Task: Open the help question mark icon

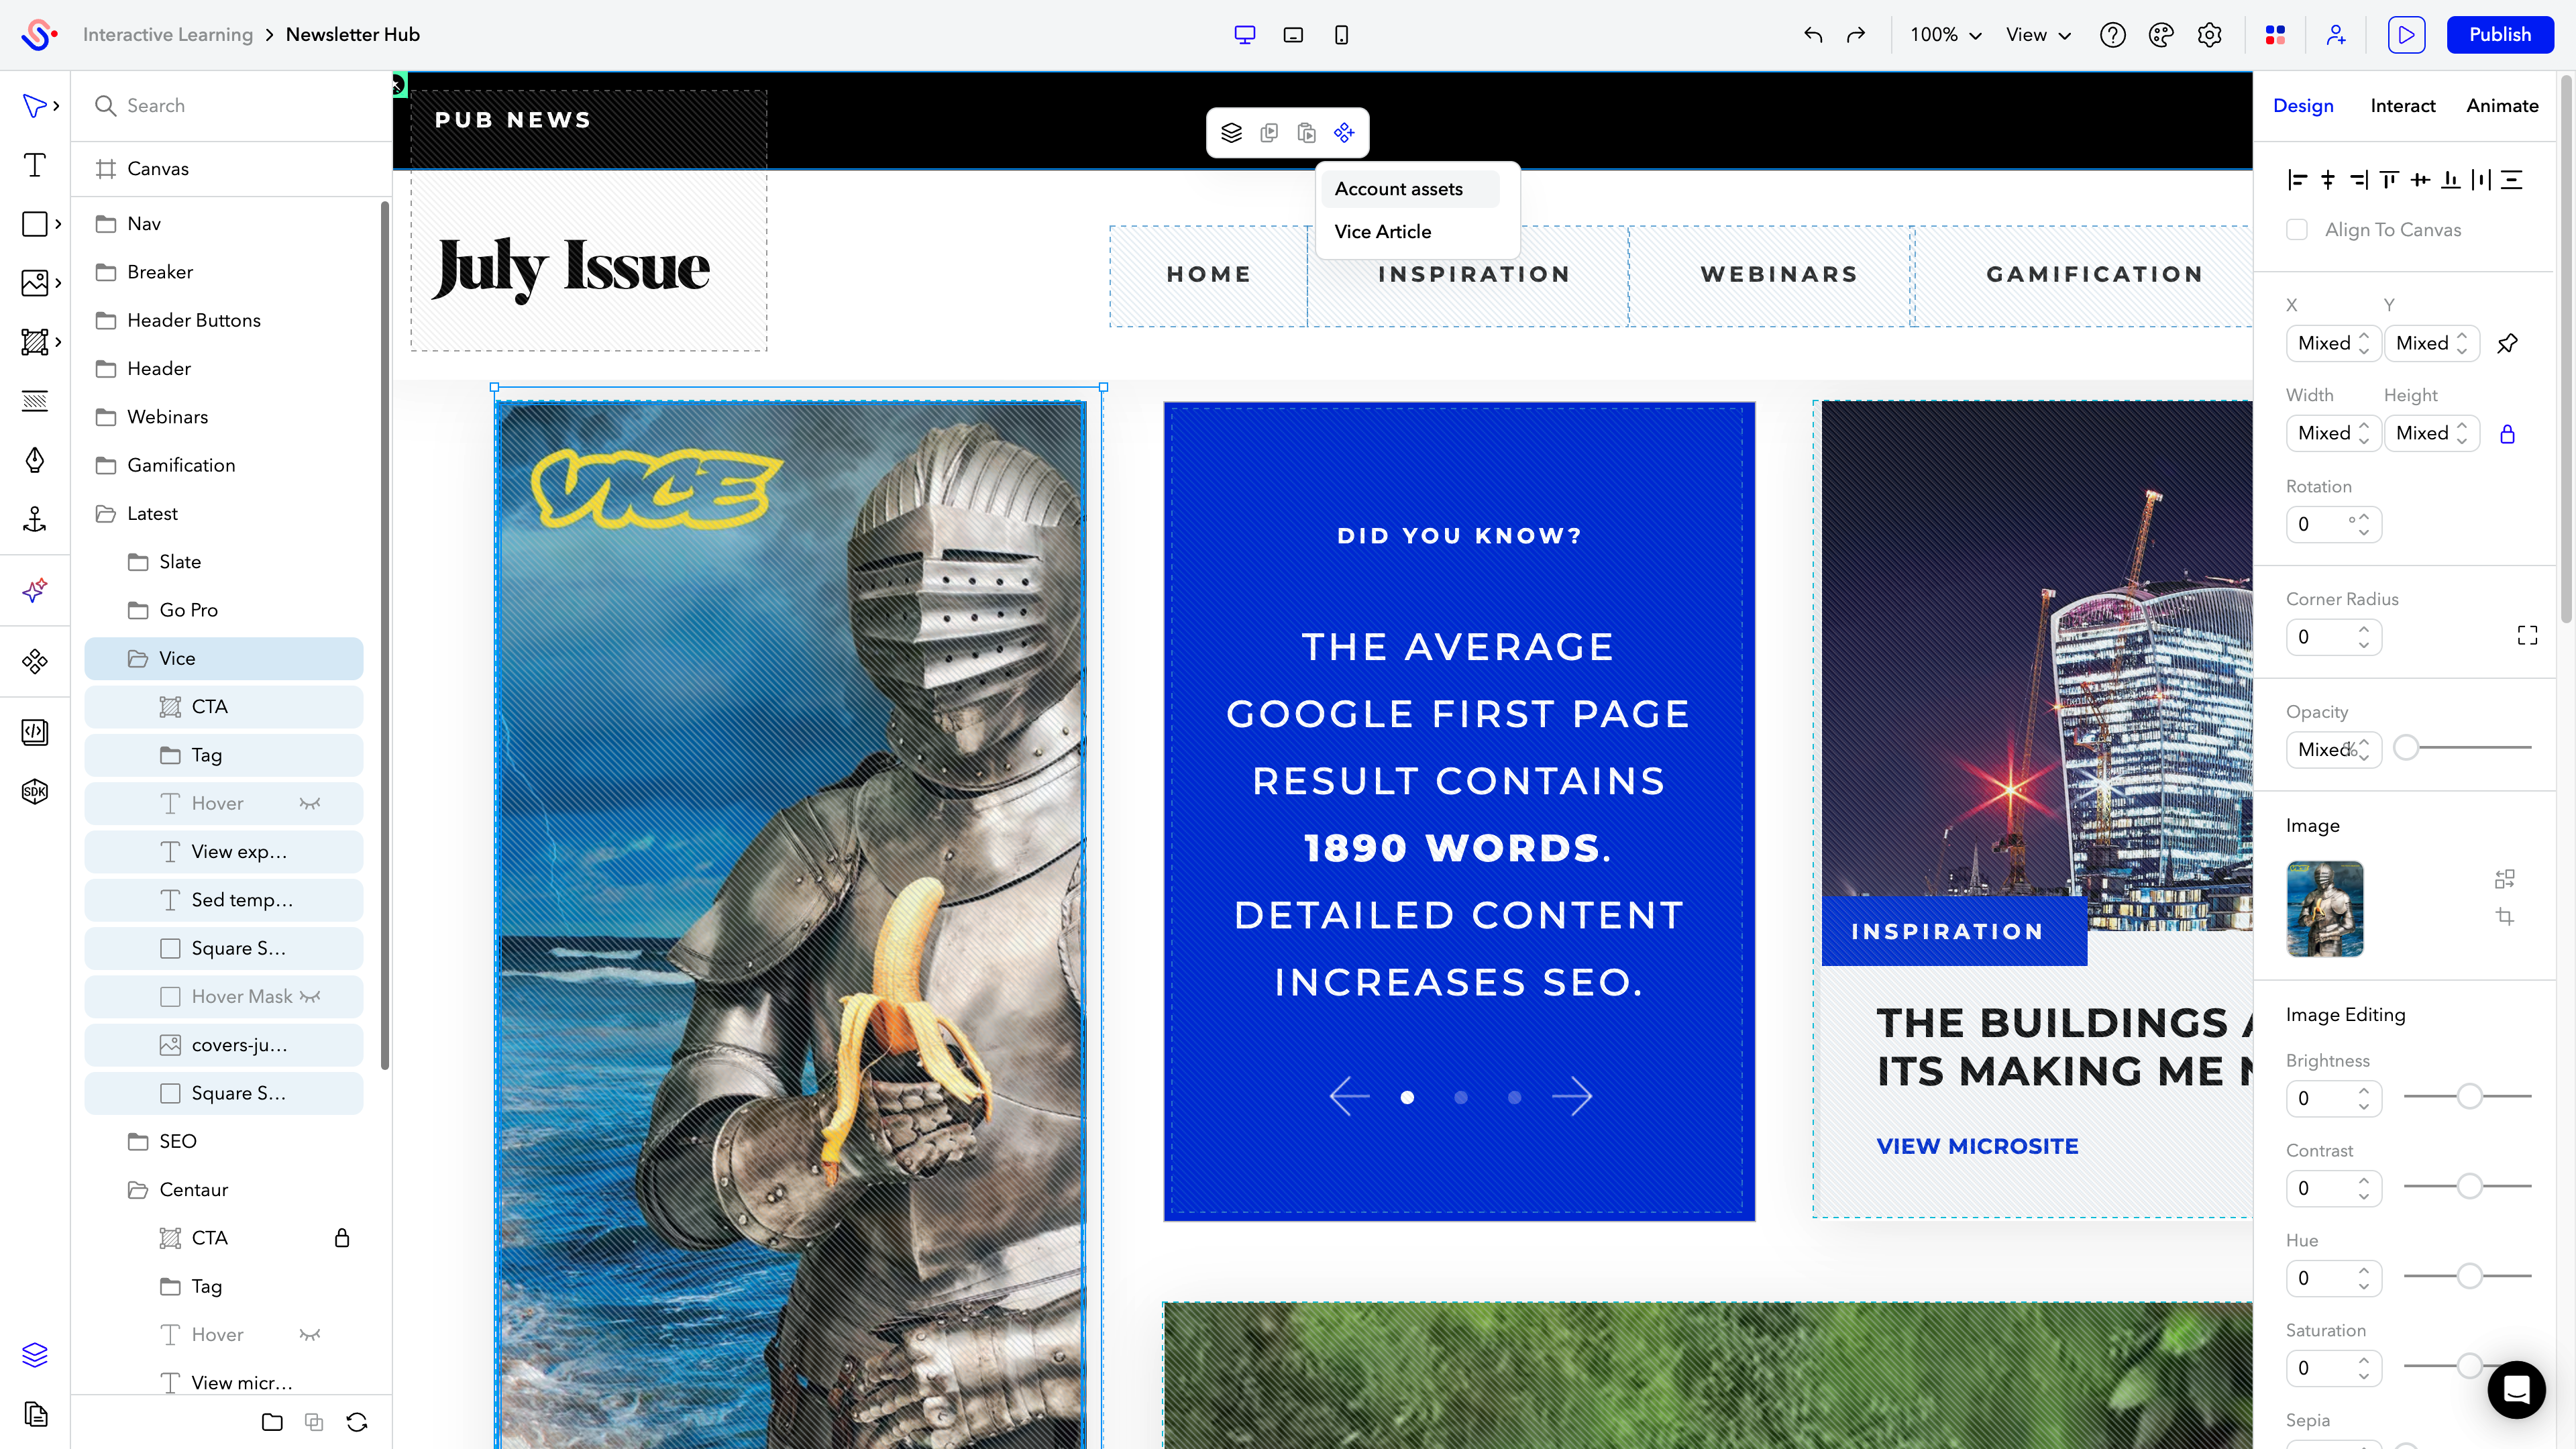Action: [2112, 35]
